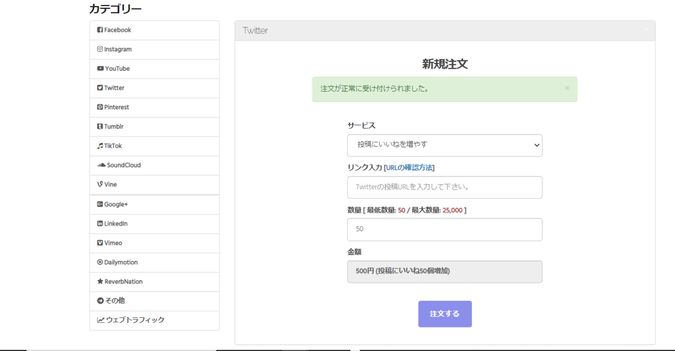The width and height of the screenshot is (675, 351).
Task: Click the Vimeo logo icon
Action: pyautogui.click(x=100, y=243)
